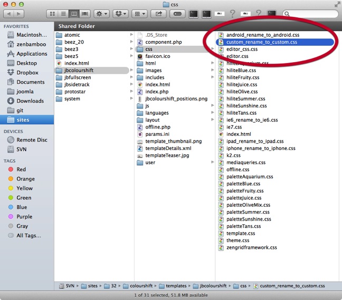Go forward with the toolbar's right arrow
The width and height of the screenshot is (342, 300).
(19, 14)
